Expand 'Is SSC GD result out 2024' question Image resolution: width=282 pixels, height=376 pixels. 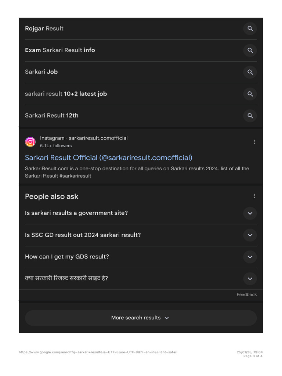(250, 235)
